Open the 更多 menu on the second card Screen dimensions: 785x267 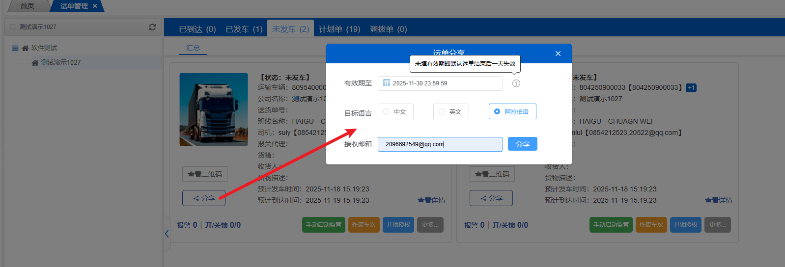(x=717, y=225)
